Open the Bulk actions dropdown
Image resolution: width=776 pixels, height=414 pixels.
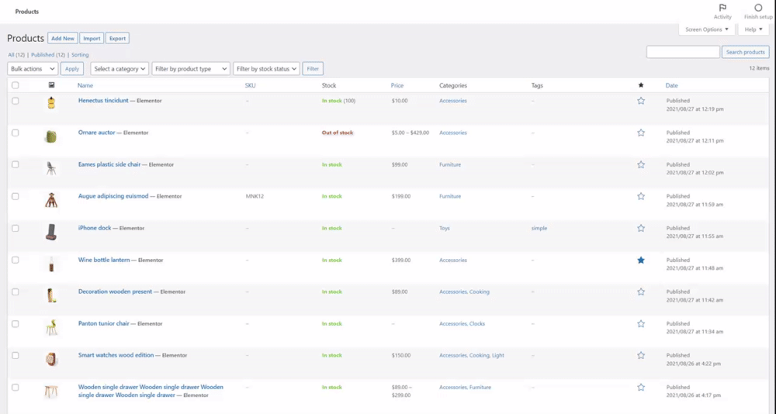coord(32,69)
